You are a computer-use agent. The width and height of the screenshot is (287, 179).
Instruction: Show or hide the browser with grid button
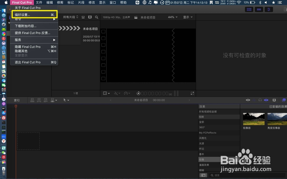tap(249, 9)
